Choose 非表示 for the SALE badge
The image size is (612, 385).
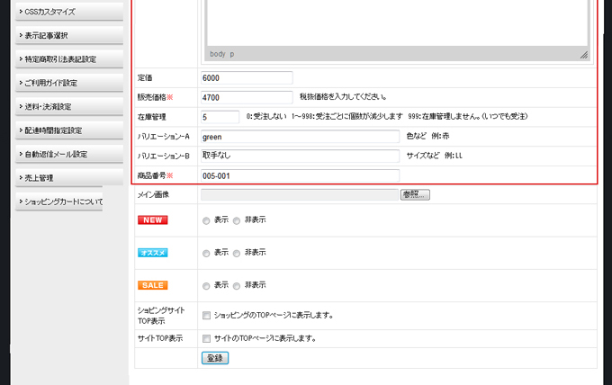coord(237,285)
